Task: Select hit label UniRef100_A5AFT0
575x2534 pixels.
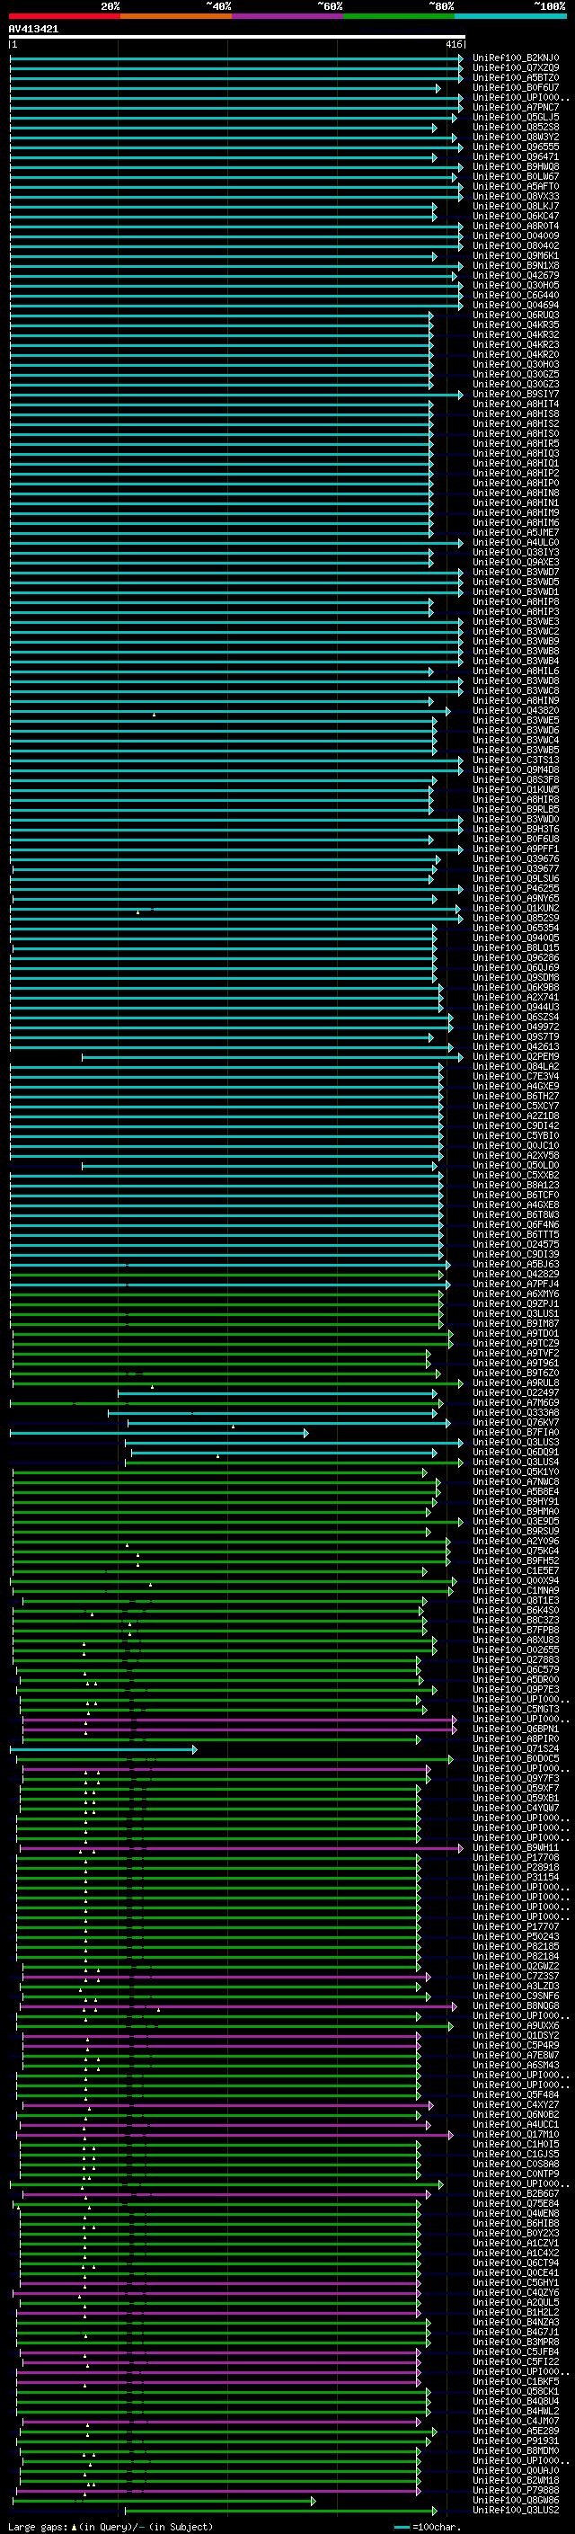Action: [516, 186]
